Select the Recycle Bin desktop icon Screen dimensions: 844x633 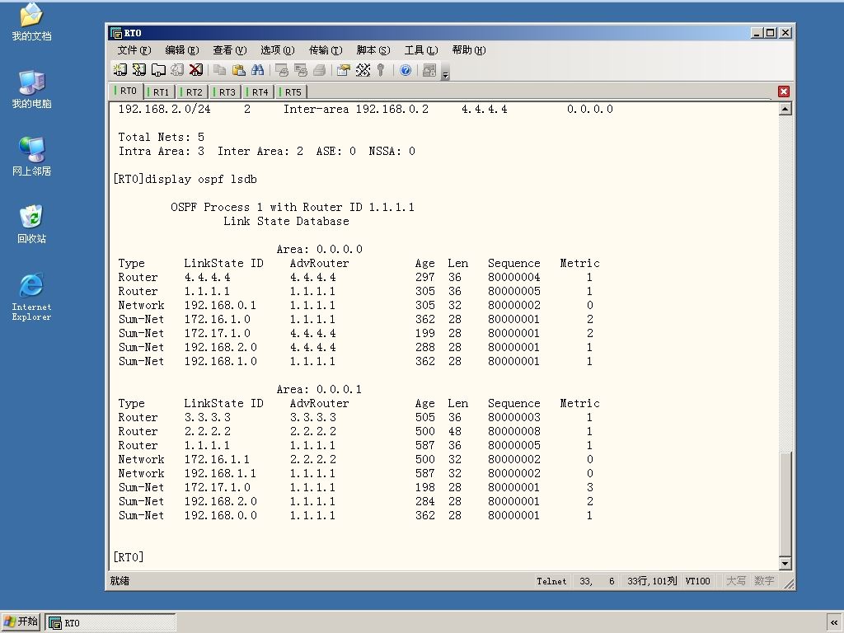[x=31, y=224]
